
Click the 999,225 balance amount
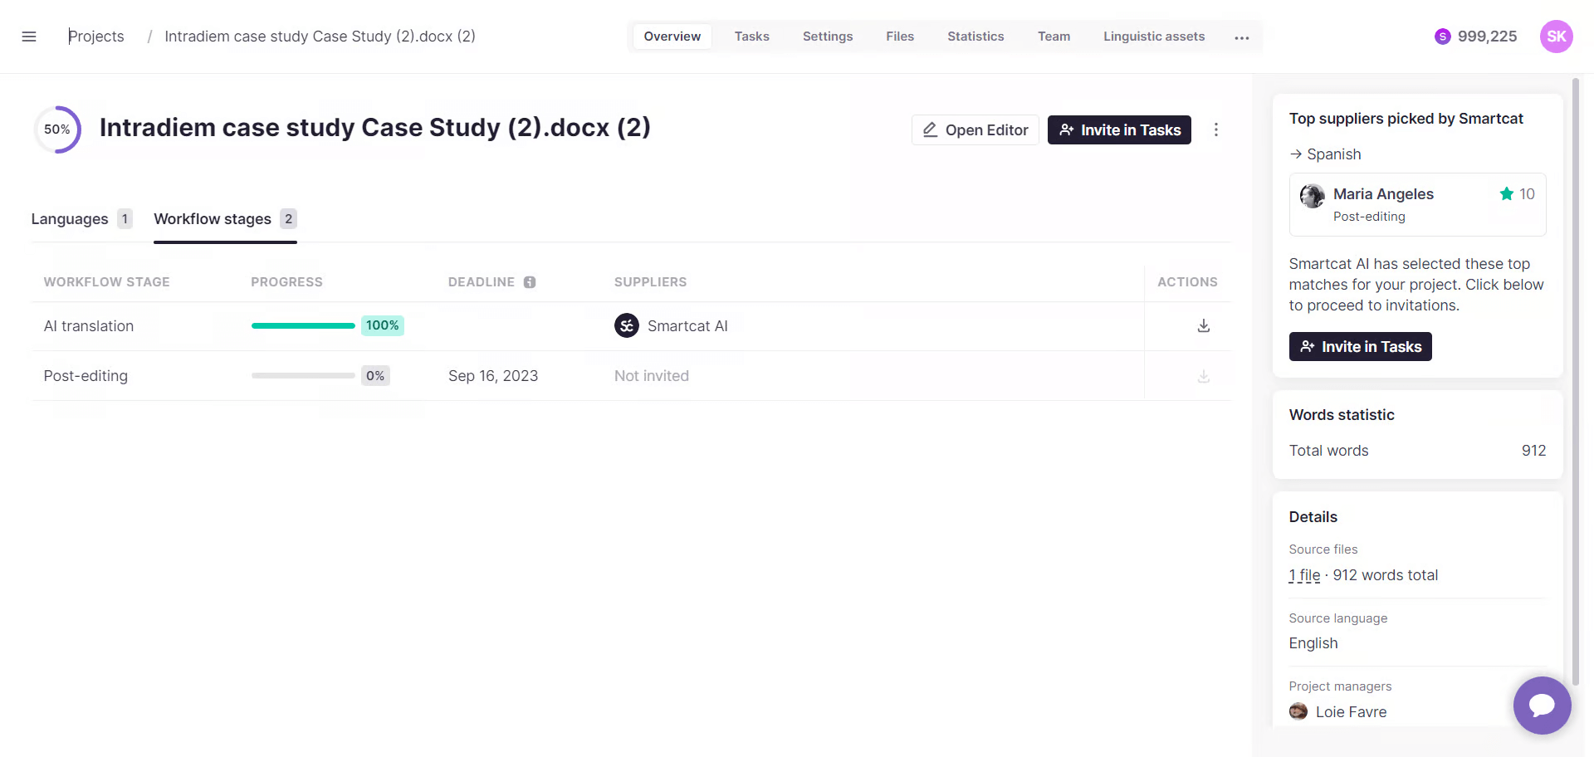coord(1487,37)
